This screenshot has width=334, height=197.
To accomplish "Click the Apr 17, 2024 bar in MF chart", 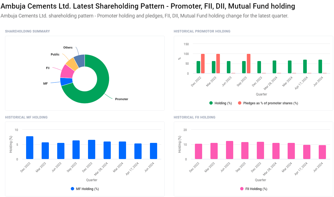I will pyautogui.click(x=138, y=151).
